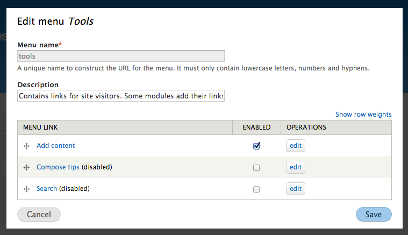Click the ENABLED column header

pyautogui.click(x=256, y=127)
